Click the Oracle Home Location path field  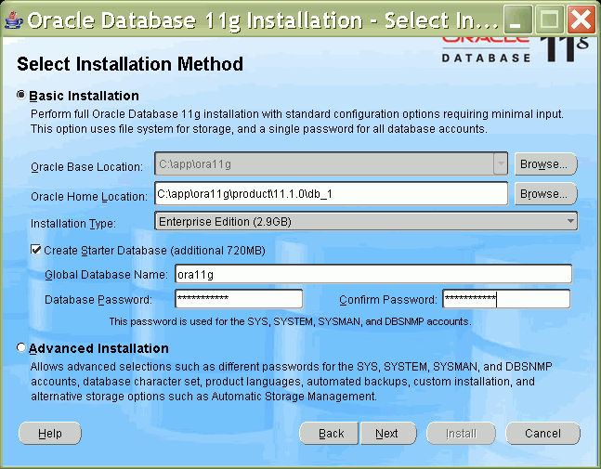[331, 194]
